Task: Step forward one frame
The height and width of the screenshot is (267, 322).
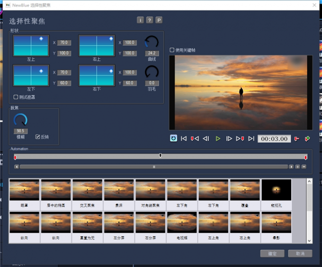Action: (x=229, y=139)
